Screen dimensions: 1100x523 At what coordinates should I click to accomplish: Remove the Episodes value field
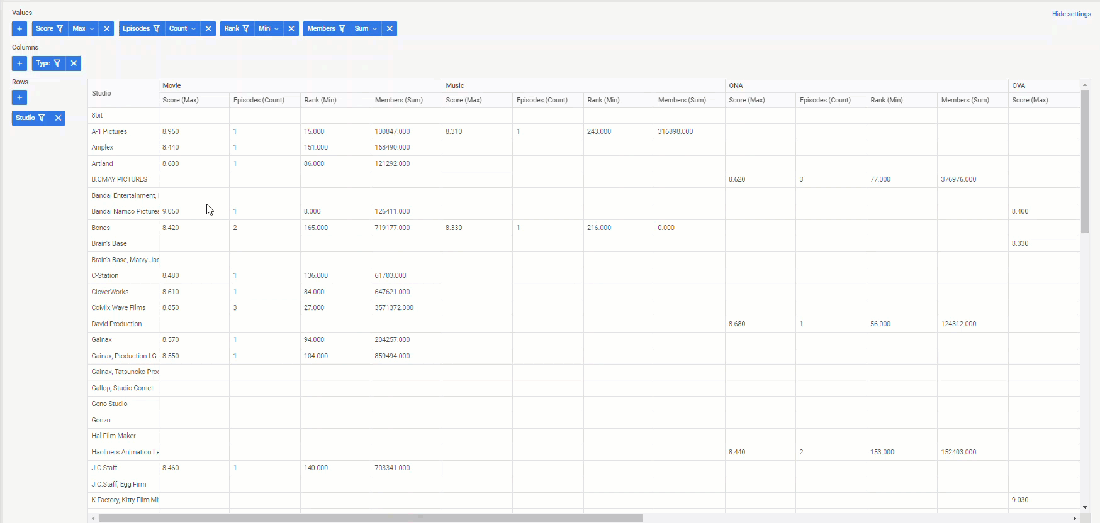click(208, 29)
